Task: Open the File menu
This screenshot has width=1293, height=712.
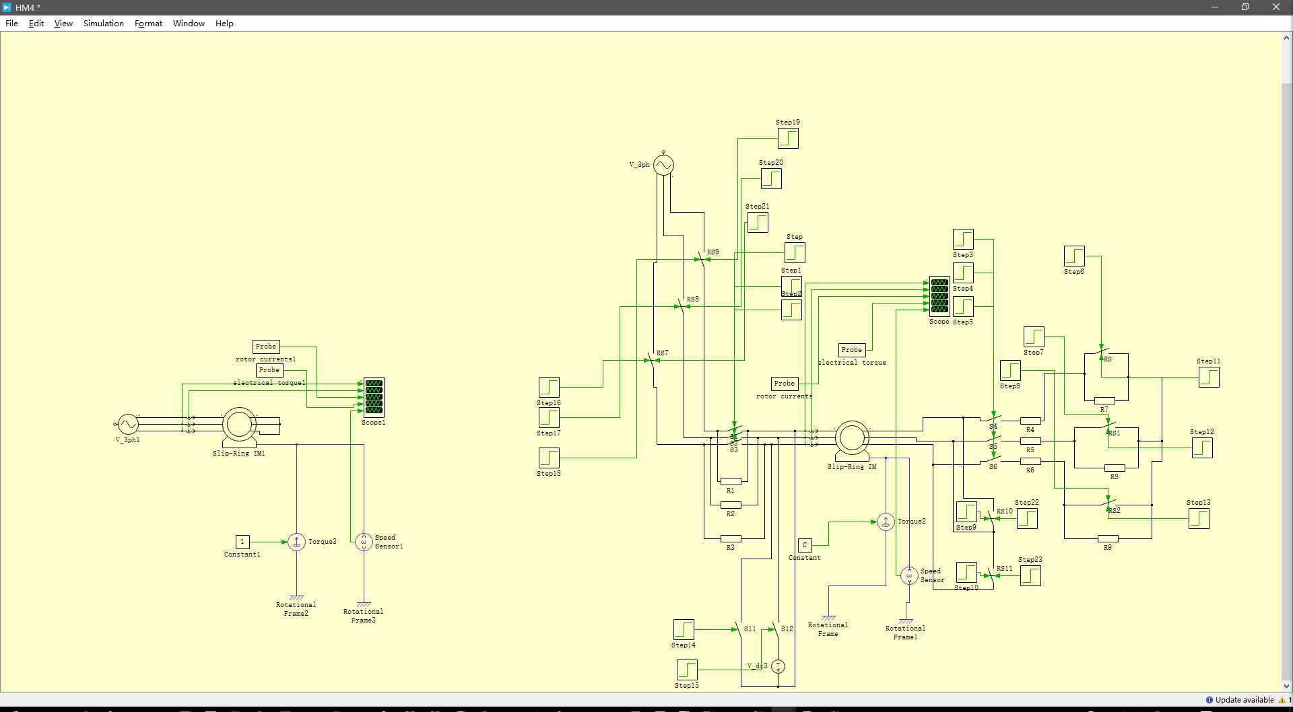Action: (x=11, y=23)
